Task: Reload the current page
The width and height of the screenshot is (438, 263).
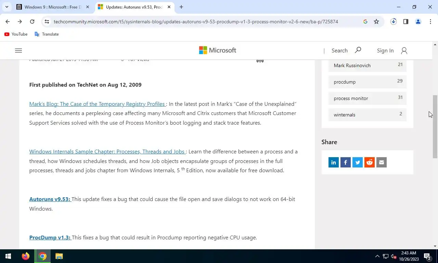Action: [32, 22]
